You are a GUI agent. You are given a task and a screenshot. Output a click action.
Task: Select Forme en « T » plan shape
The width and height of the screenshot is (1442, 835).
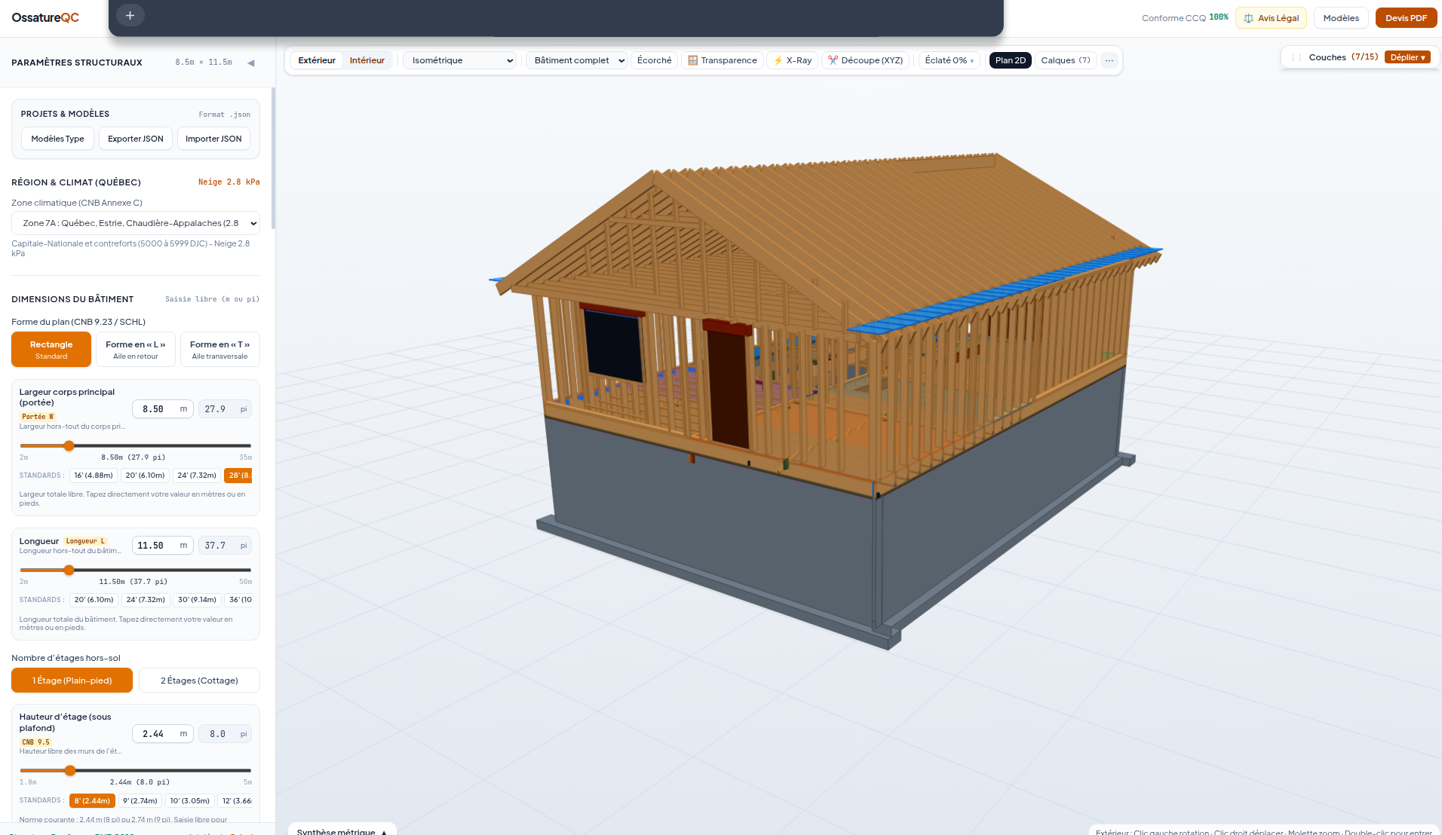pos(219,350)
